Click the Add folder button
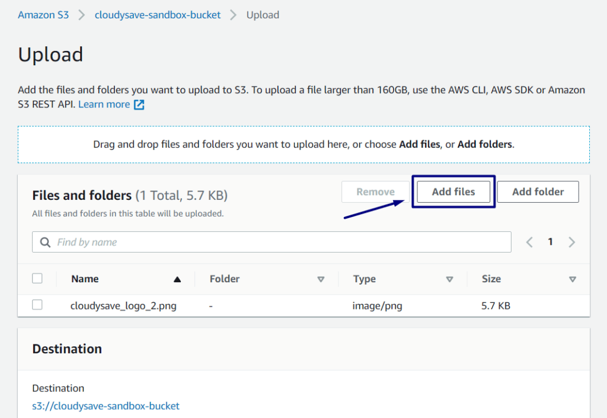The image size is (607, 418). click(538, 192)
